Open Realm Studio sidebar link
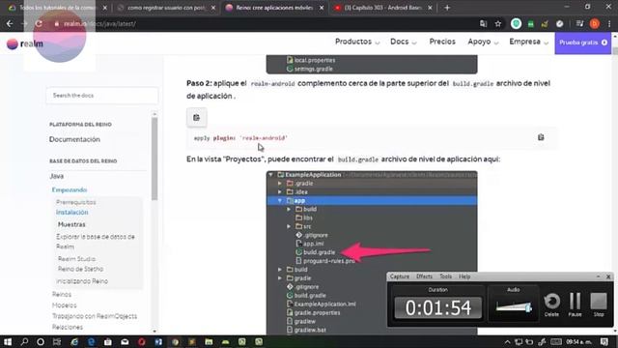This screenshot has width=618, height=348. pyautogui.click(x=76, y=259)
